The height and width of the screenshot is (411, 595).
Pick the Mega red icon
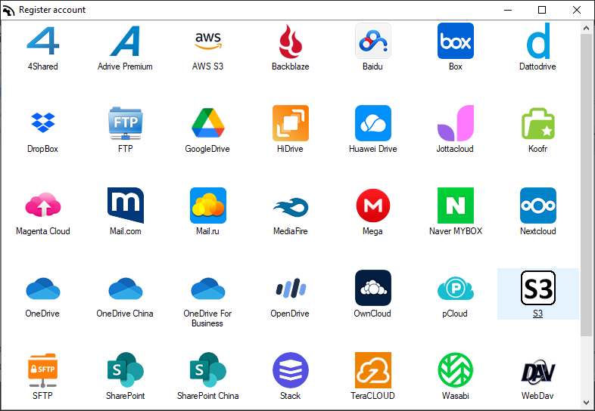click(373, 205)
